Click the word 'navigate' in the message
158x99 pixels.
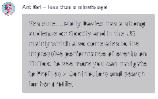pos(133,64)
